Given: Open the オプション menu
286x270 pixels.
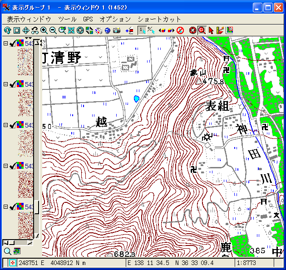Looking at the screenshot, I should (115, 19).
